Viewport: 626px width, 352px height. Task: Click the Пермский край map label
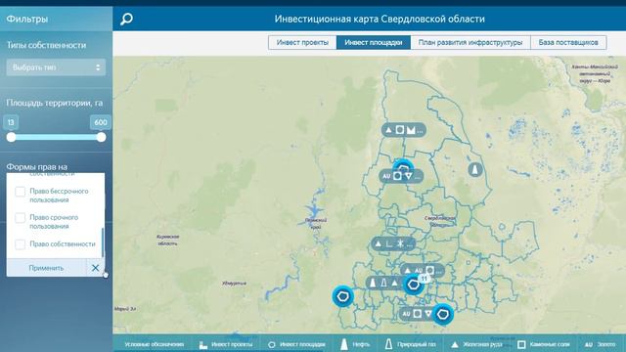click(316, 223)
